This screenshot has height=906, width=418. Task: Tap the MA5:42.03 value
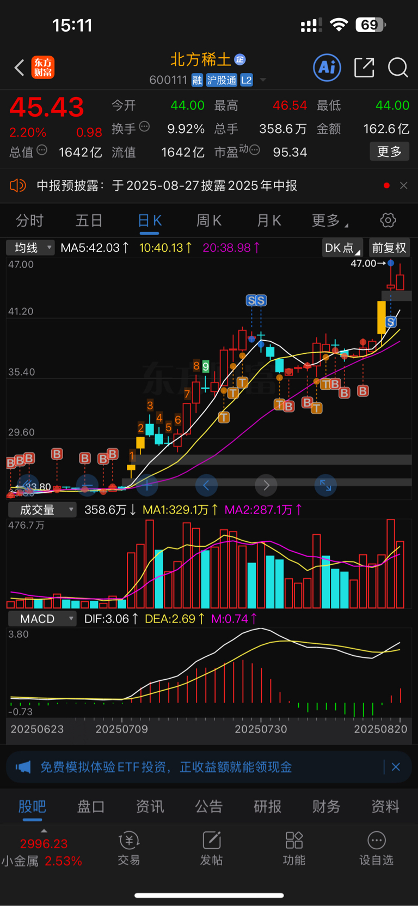(95, 247)
